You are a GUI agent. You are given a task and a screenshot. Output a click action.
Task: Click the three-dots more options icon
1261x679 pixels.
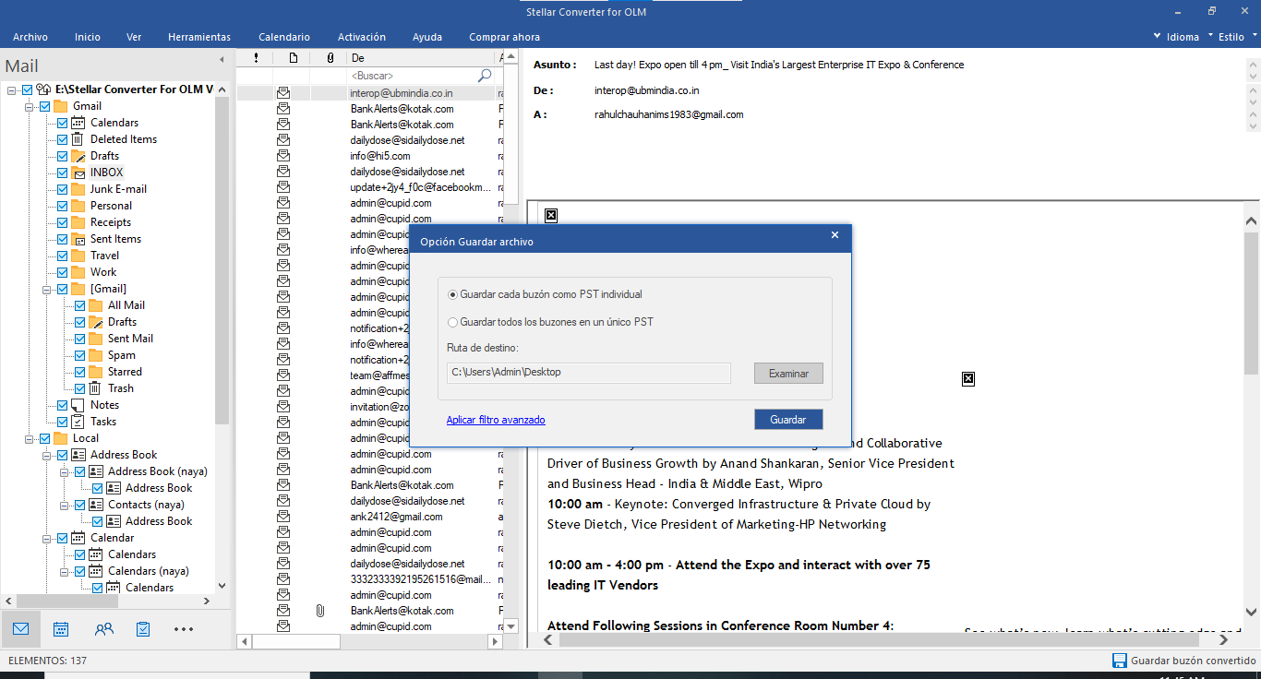tap(184, 629)
